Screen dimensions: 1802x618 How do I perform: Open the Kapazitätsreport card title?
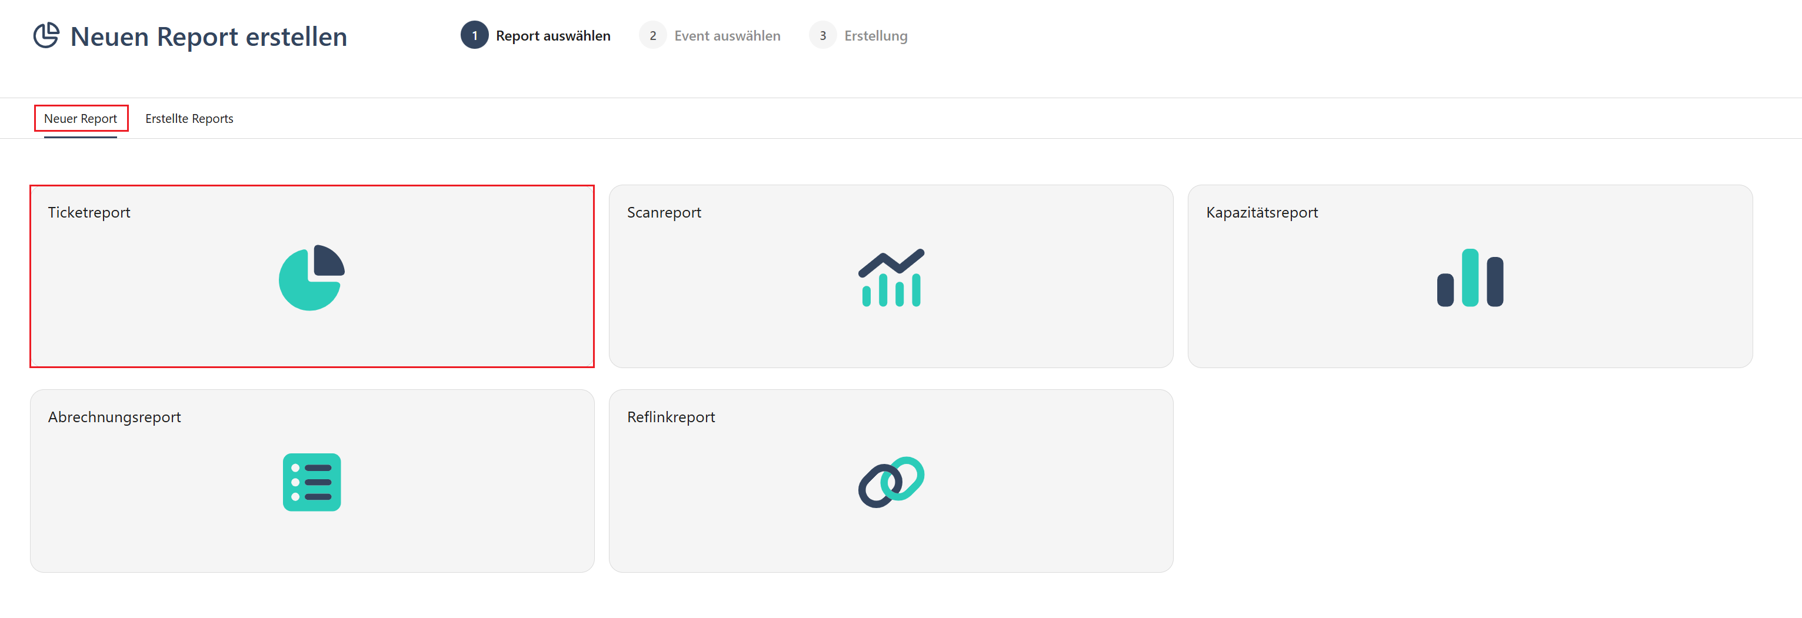click(1262, 212)
